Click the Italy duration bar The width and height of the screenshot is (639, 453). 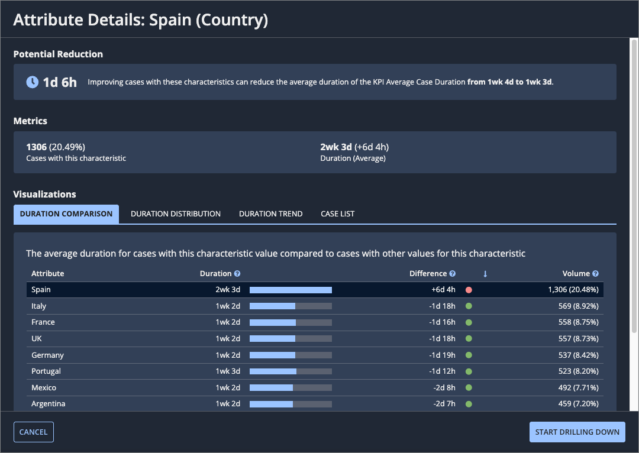pos(291,306)
